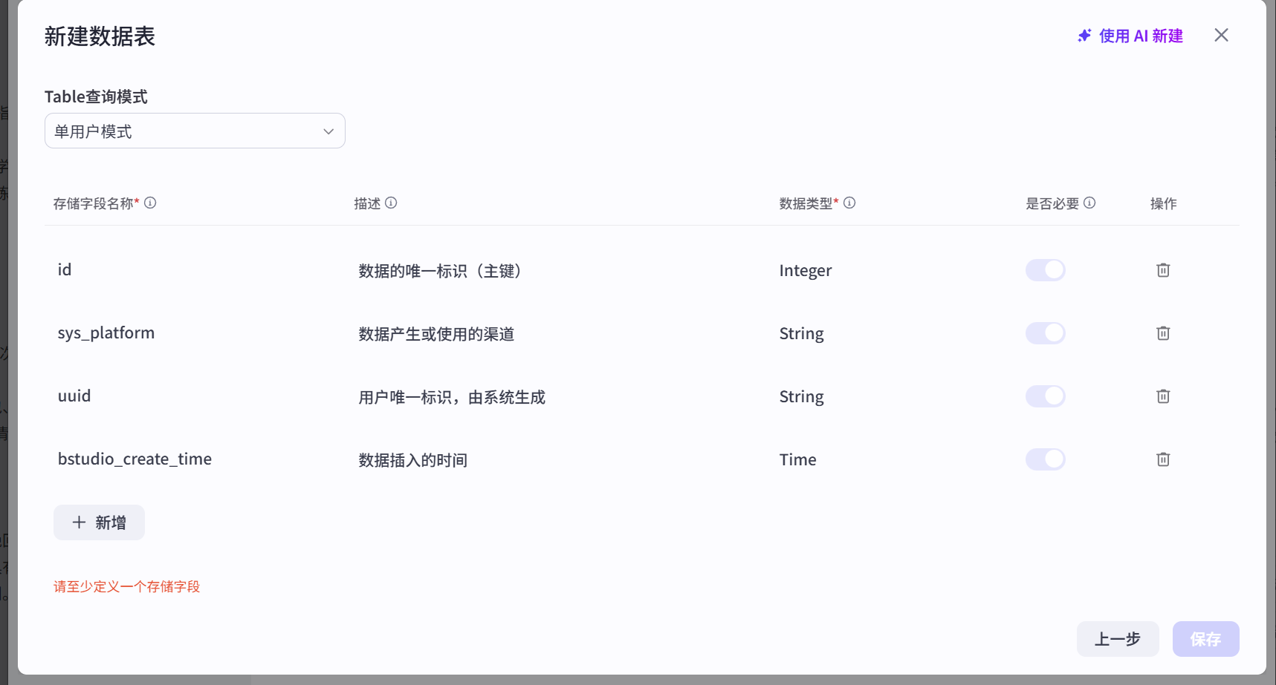This screenshot has height=685, width=1276.
Task: Delete the uuid field row
Action: click(1163, 396)
